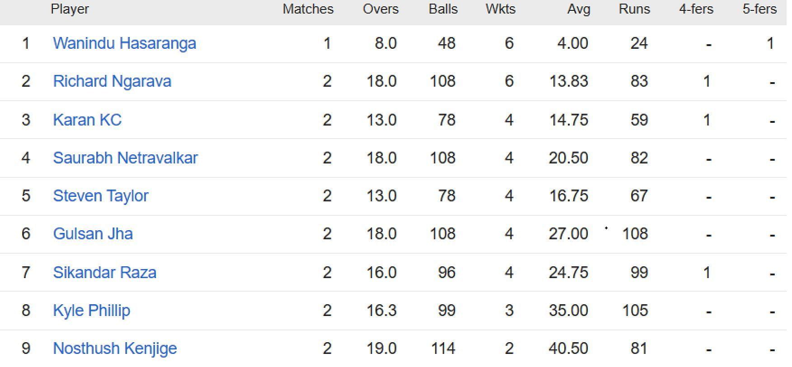The height and width of the screenshot is (367, 792).
Task: Sort by Avg column header
Action: click(579, 9)
